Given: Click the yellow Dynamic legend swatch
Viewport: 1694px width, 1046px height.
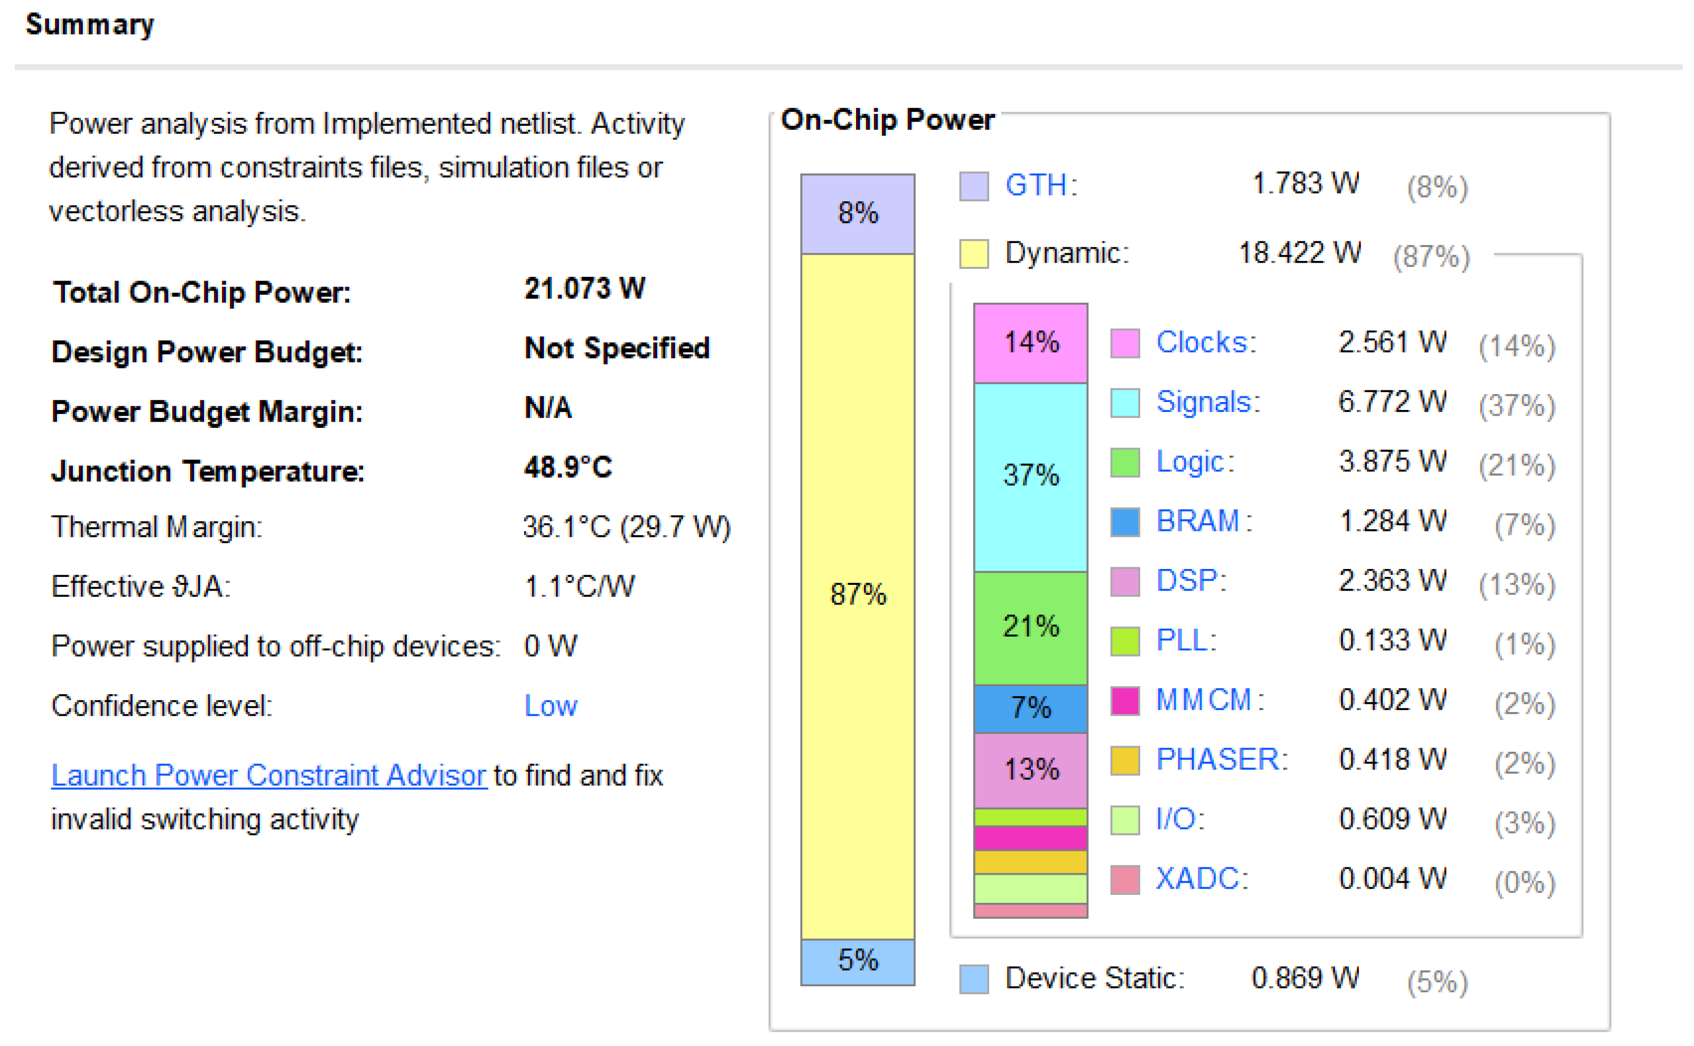Looking at the screenshot, I should click(974, 254).
